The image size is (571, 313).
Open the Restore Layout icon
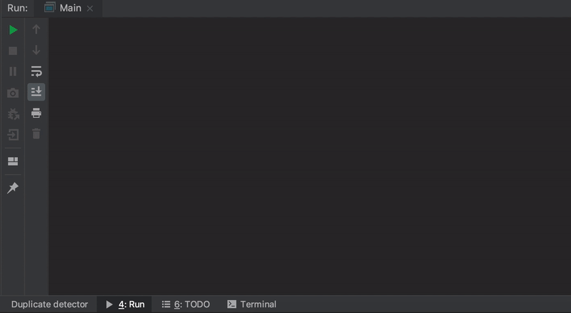(13, 162)
